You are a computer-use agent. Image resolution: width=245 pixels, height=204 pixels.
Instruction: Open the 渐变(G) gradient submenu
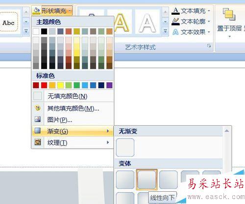coord(73,131)
